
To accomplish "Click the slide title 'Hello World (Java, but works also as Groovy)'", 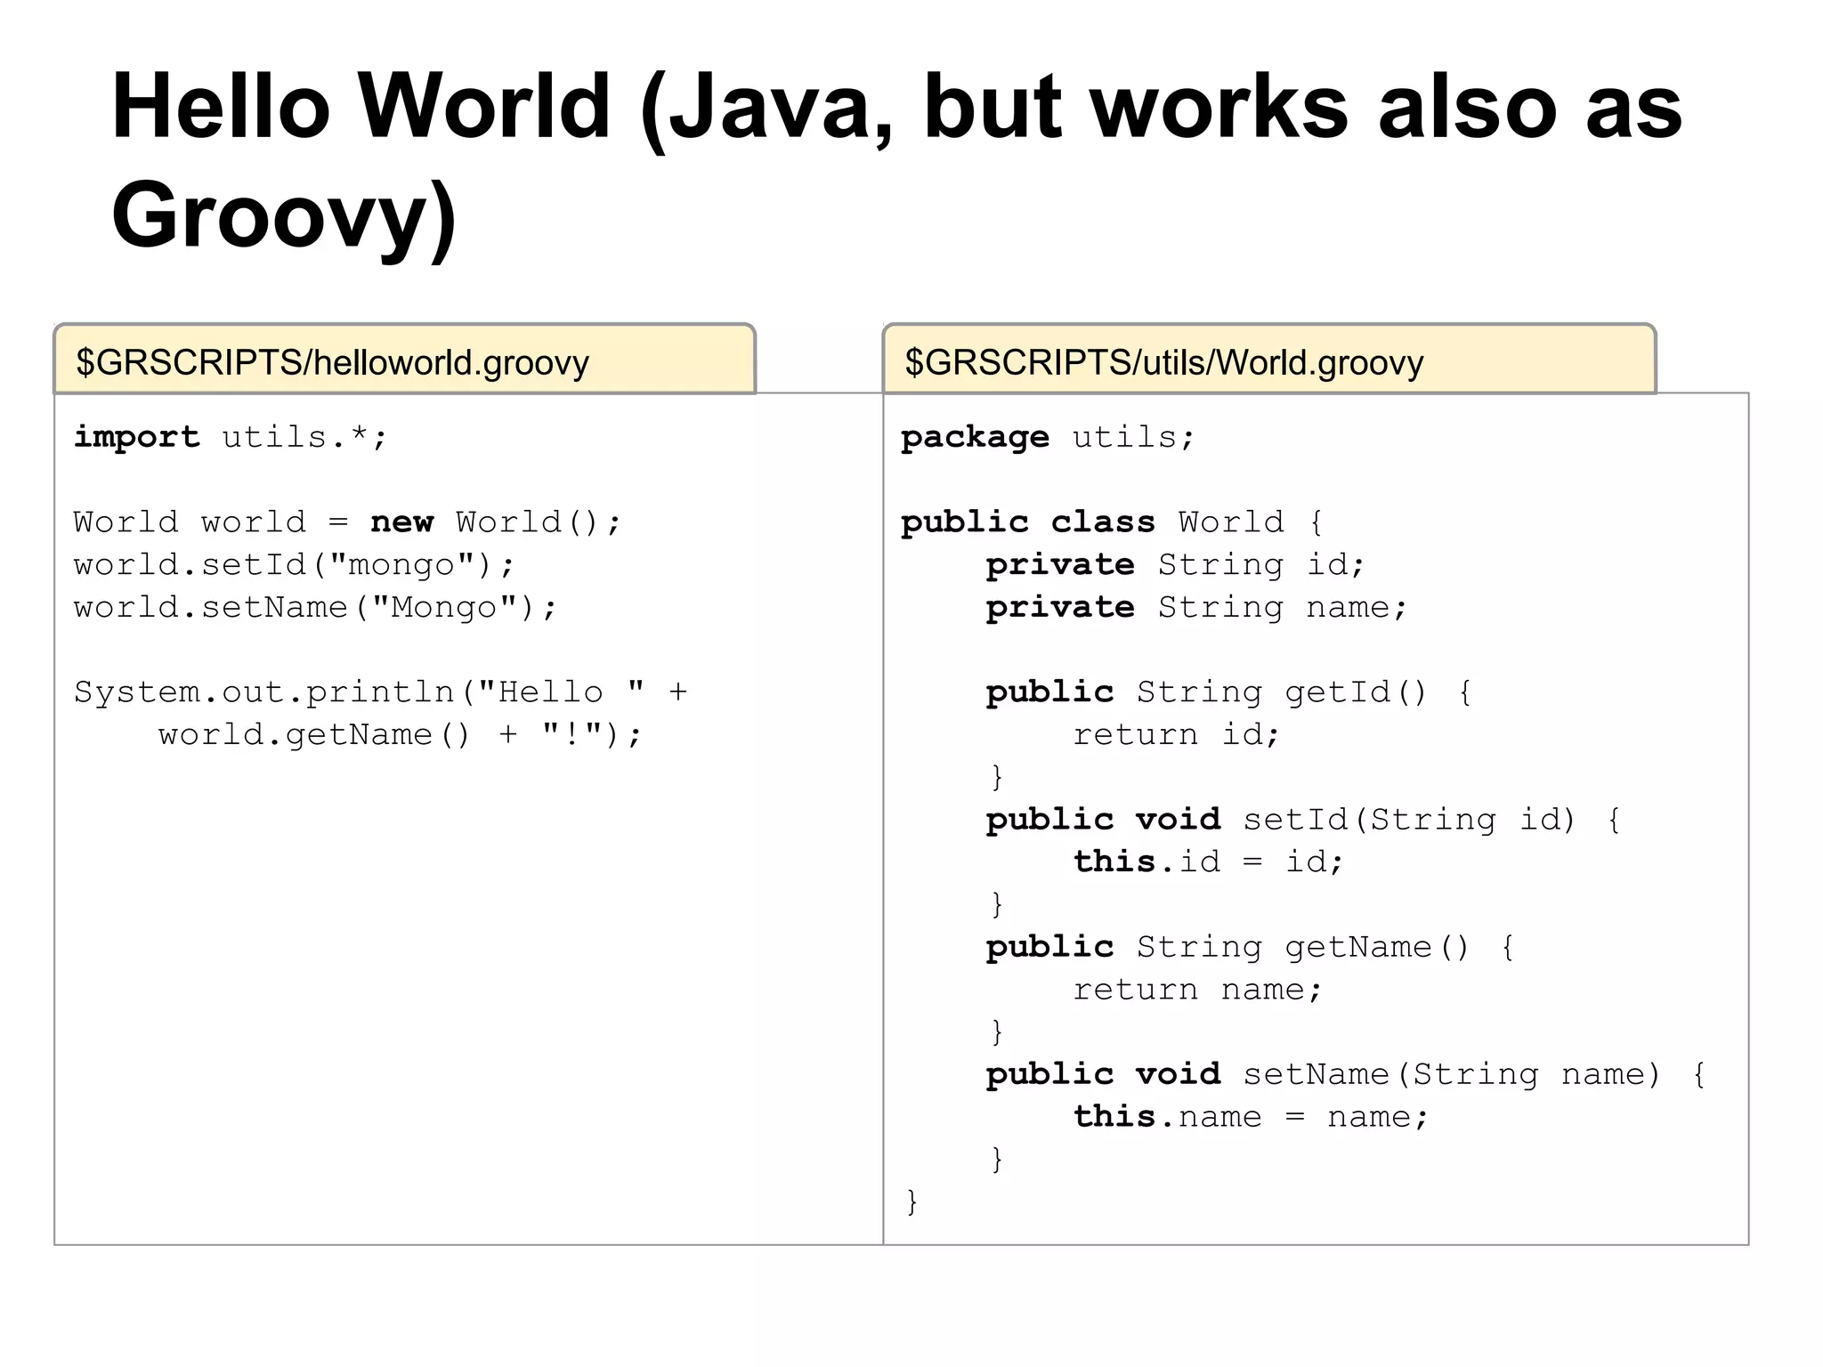I will click(x=896, y=162).
